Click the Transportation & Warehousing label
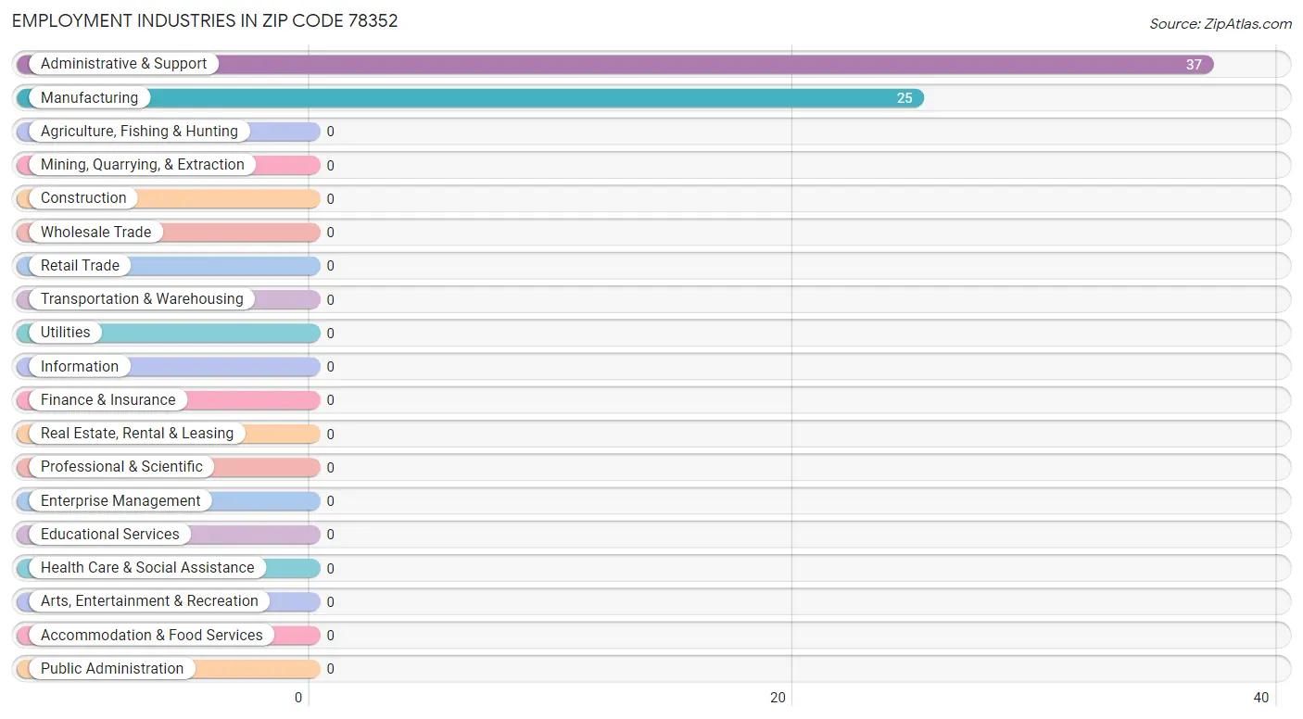Screen dimensions: 1303x719 tap(142, 299)
